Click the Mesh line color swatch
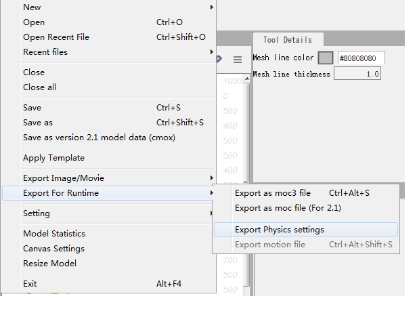This screenshot has width=417, height=309. [x=326, y=58]
